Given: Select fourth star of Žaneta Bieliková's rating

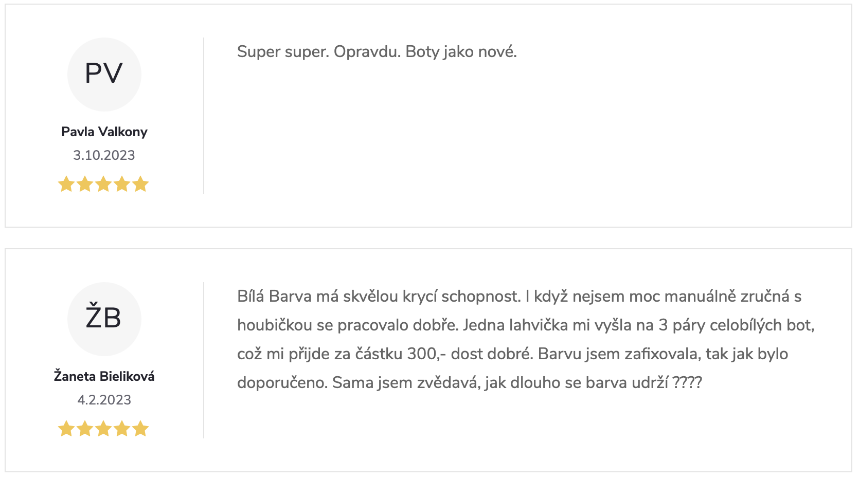Looking at the screenshot, I should tap(122, 429).
